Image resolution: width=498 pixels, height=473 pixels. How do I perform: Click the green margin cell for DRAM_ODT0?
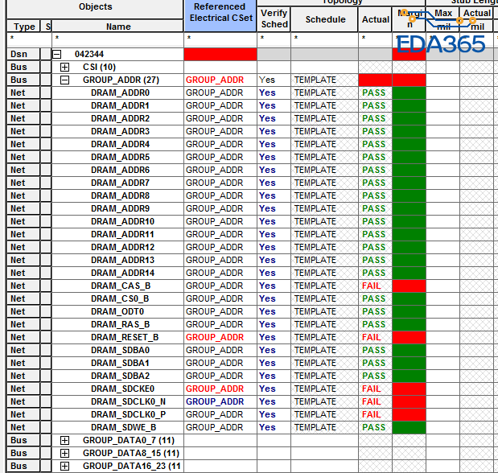pos(409,311)
